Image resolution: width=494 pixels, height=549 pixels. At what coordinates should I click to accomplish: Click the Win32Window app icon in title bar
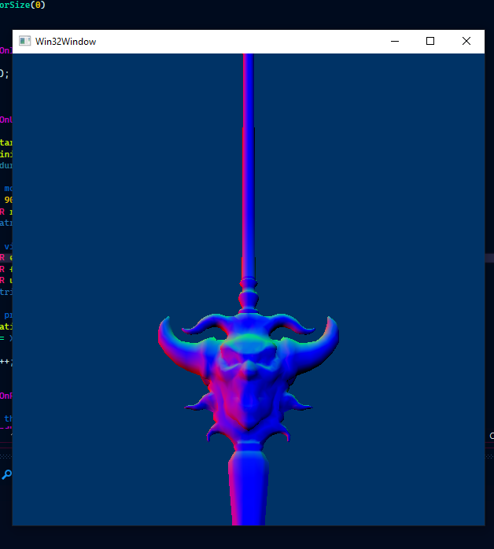[x=25, y=42]
